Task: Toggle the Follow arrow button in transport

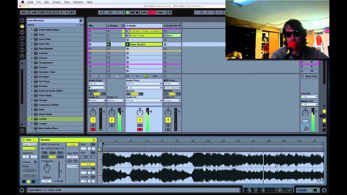Action: click(101, 12)
